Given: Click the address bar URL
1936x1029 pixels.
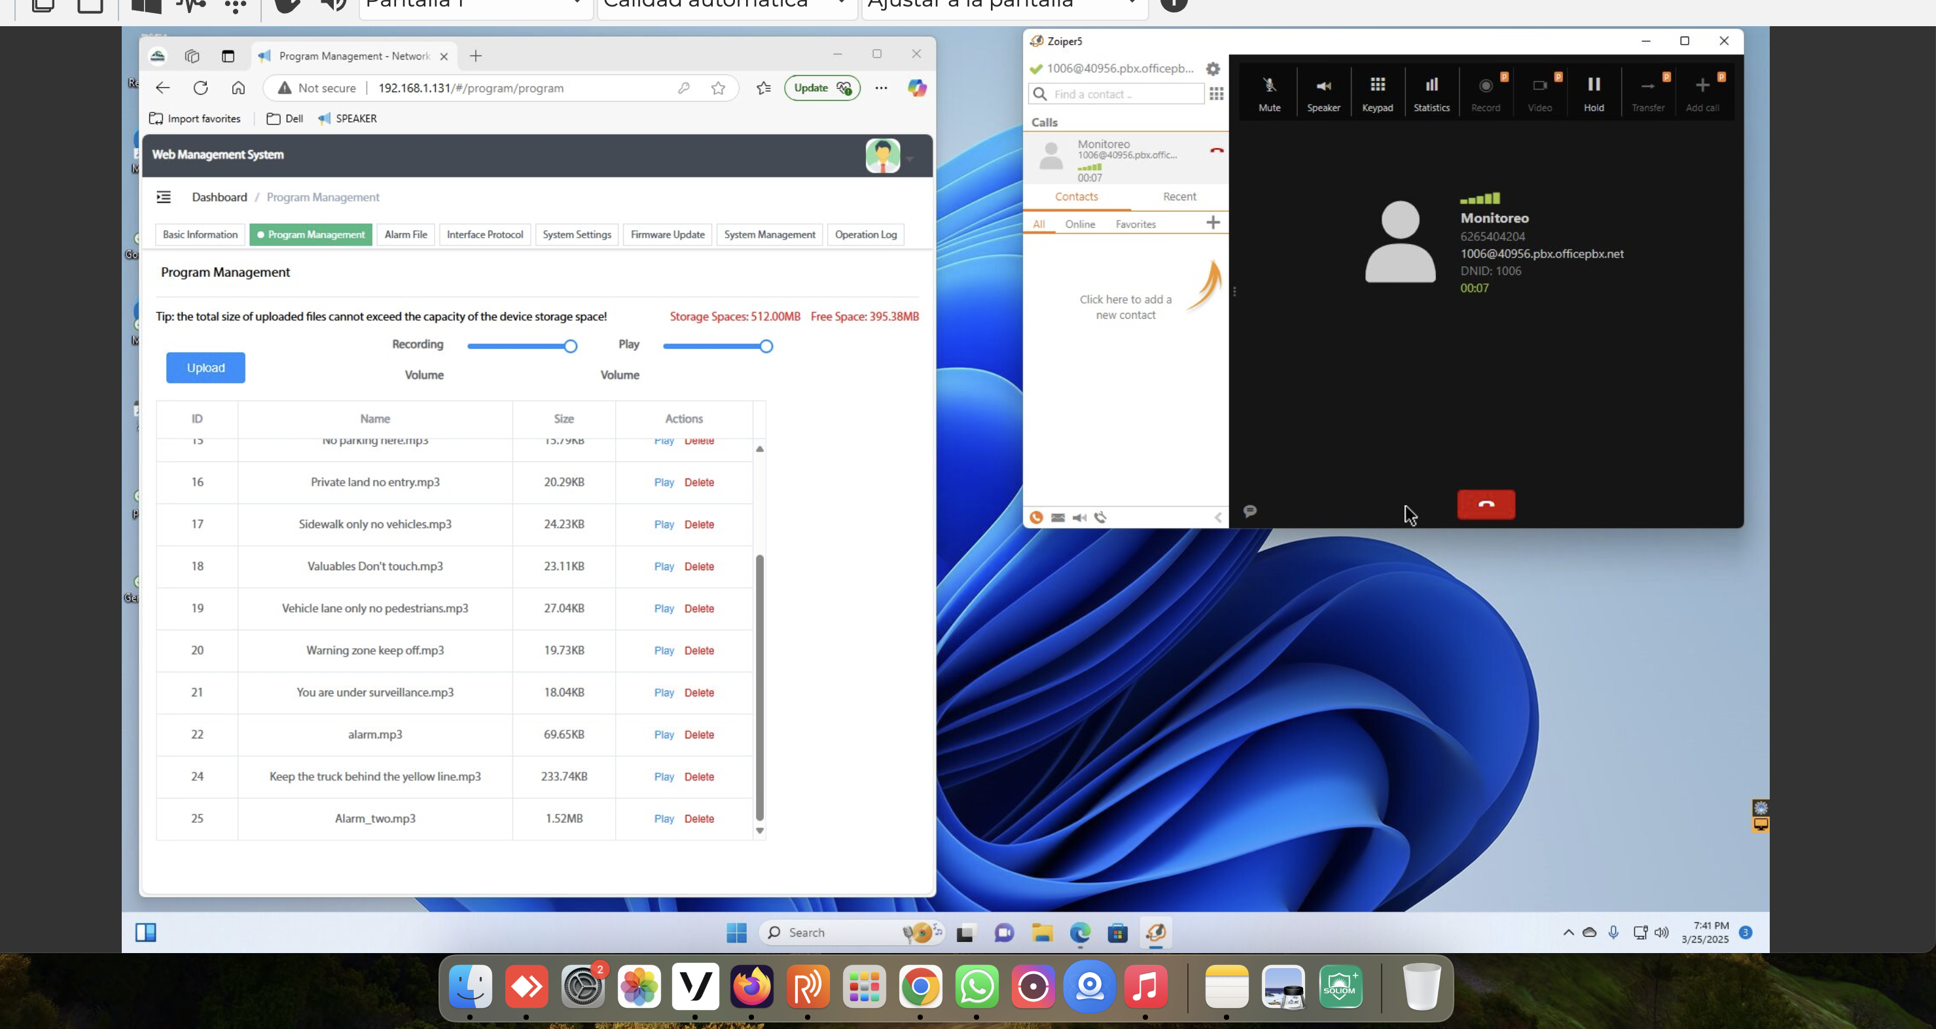Looking at the screenshot, I should coord(471,88).
